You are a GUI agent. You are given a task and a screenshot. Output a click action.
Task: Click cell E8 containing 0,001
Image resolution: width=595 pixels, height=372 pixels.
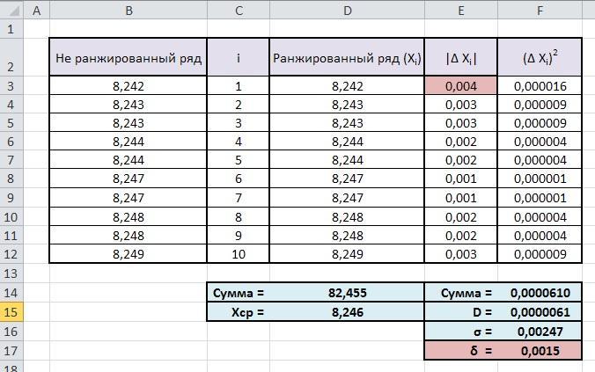click(460, 179)
